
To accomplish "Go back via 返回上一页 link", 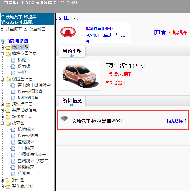I will [67, 18].
